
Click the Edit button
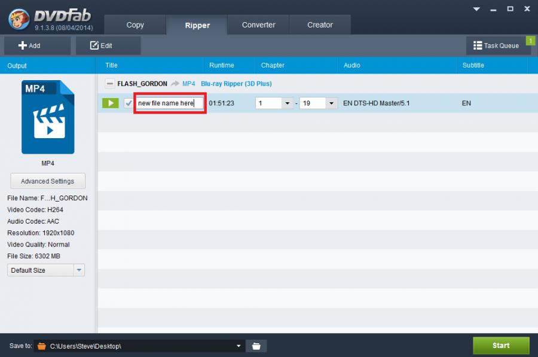[108, 45]
